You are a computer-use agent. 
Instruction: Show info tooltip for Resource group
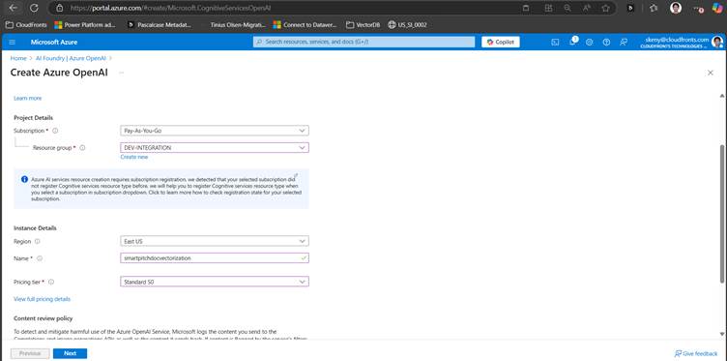click(x=82, y=147)
